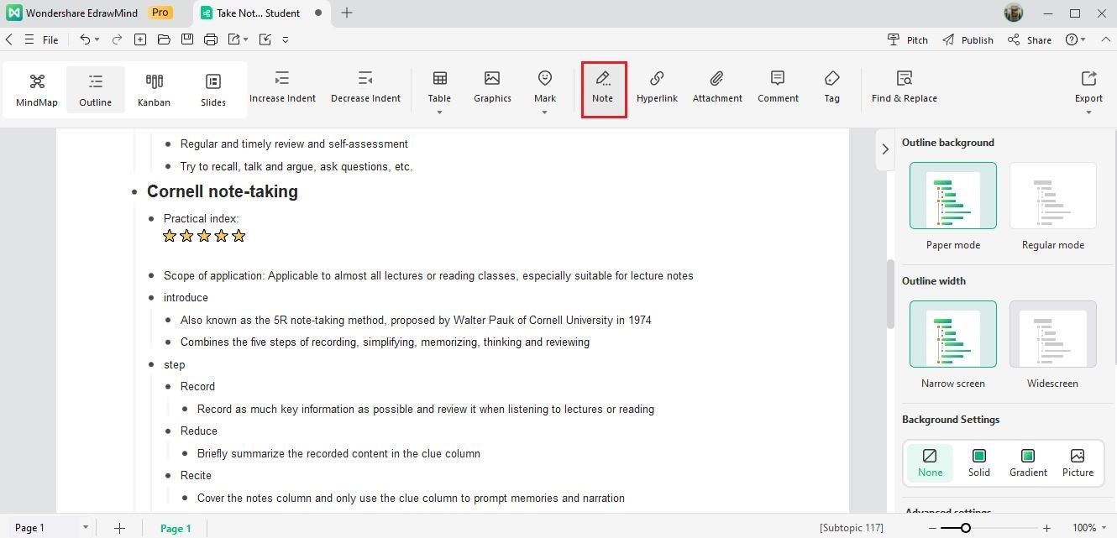
Task: Open the File menu
Action: click(x=50, y=39)
